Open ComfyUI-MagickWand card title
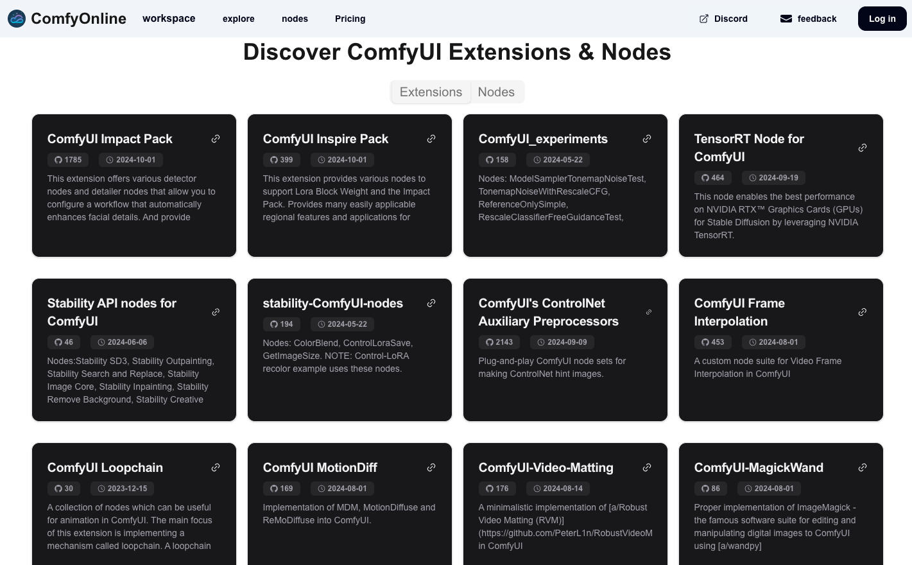 pos(759,467)
